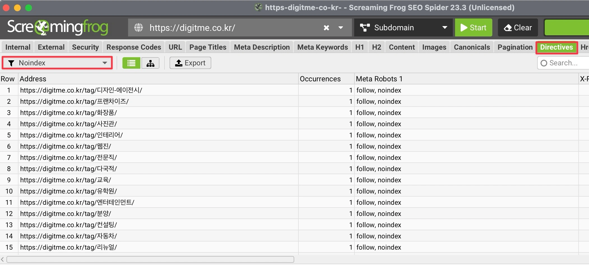This screenshot has height=267, width=589.
Task: Open the External tab
Action: pyautogui.click(x=51, y=47)
